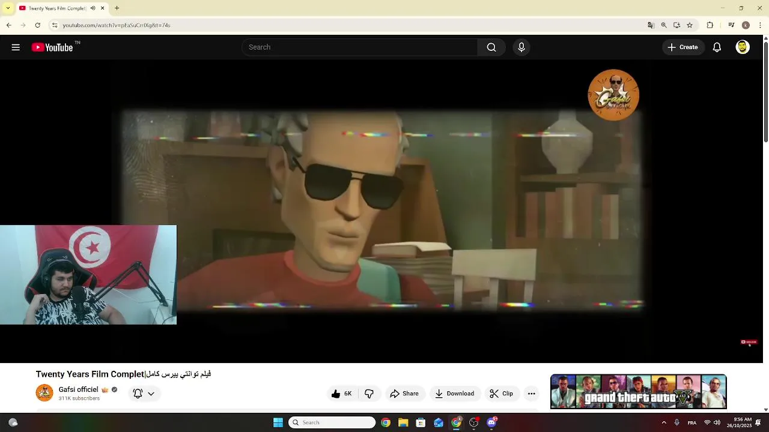Click the browser forward arrow
Viewport: 769px width, 432px height.
pos(23,25)
